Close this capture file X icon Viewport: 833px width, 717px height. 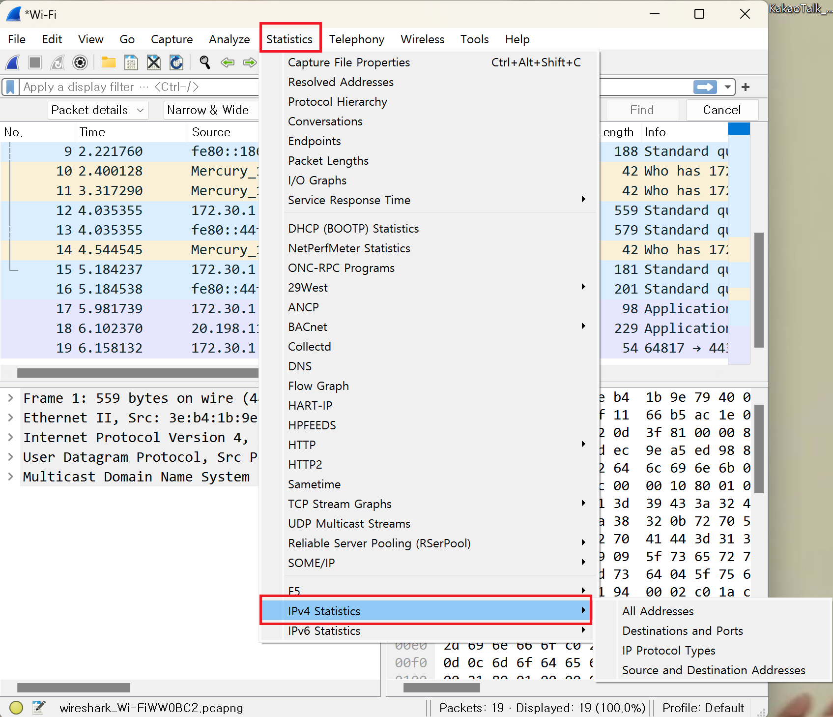(x=154, y=62)
